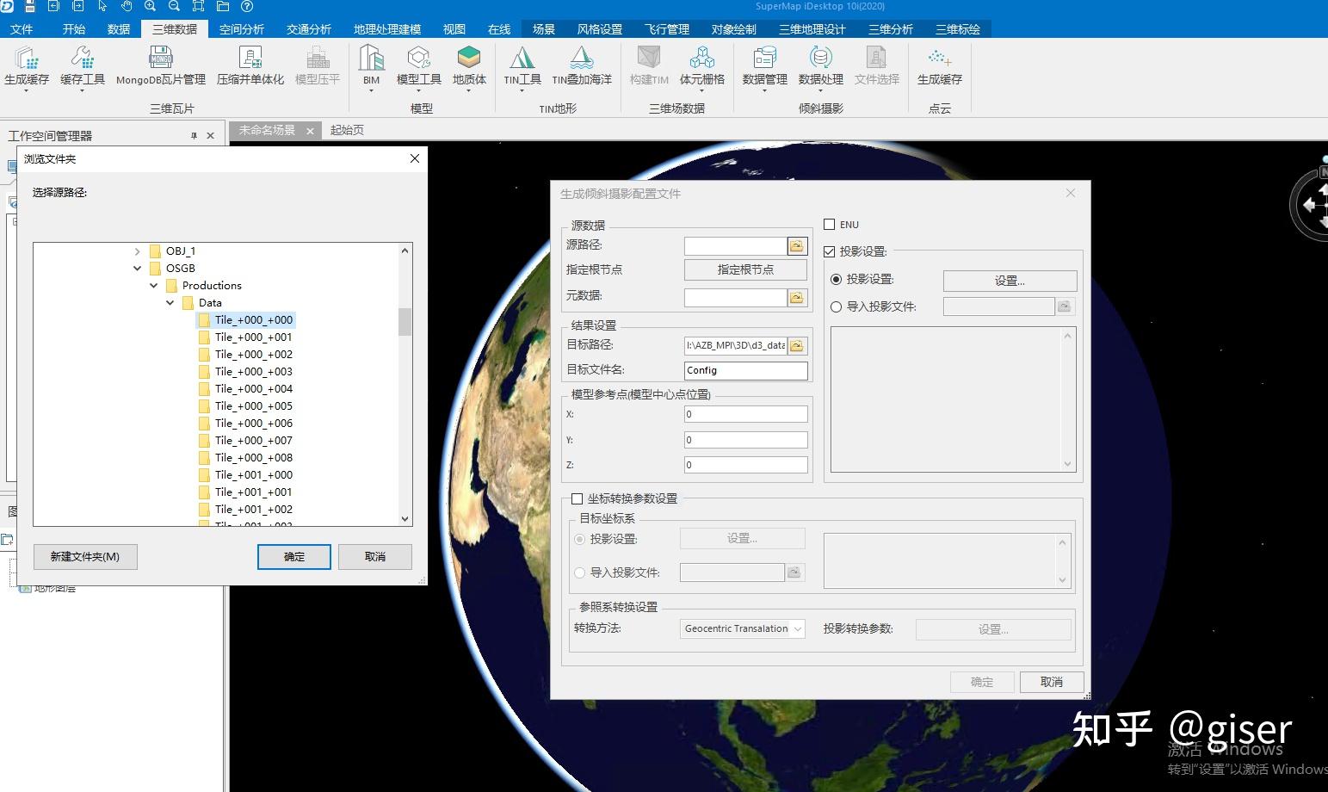Viewport: 1328px width, 792px height.
Task: Switch to the 空间分析 ribbon tab
Action: [x=241, y=29]
